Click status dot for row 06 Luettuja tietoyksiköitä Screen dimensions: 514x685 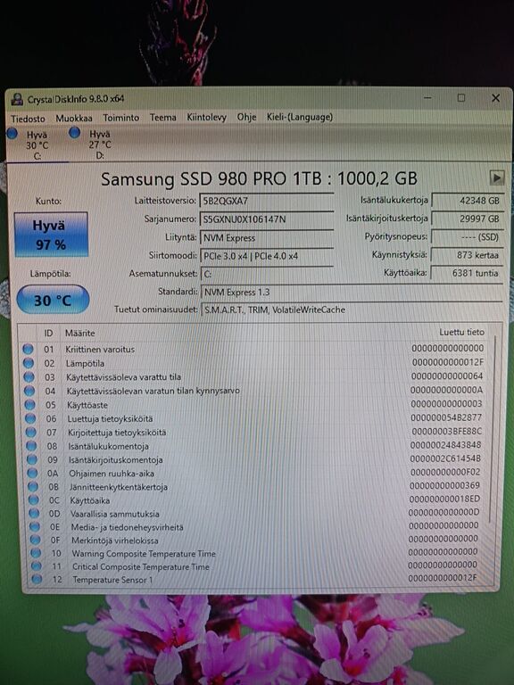pos(30,418)
